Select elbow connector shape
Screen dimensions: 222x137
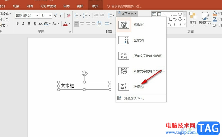click(170, 19)
